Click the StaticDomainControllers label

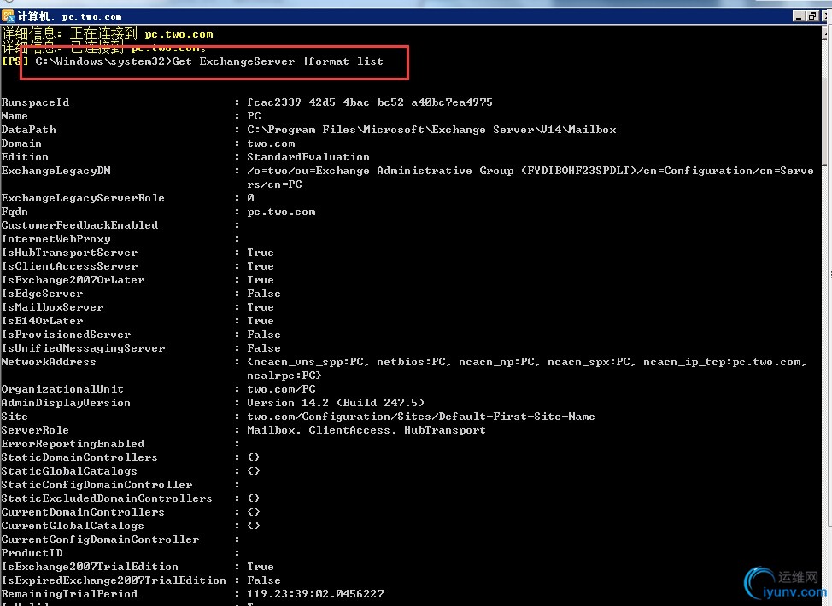tap(79, 458)
